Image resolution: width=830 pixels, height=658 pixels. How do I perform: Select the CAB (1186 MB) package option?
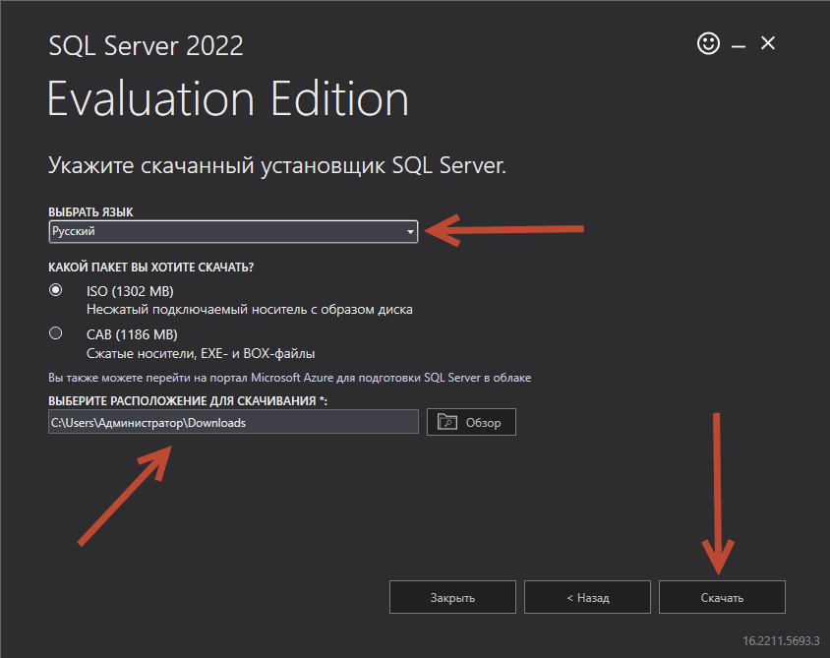click(56, 333)
